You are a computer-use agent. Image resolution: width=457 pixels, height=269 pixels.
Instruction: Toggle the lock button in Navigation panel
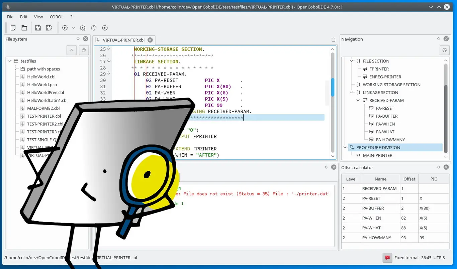[444, 50]
